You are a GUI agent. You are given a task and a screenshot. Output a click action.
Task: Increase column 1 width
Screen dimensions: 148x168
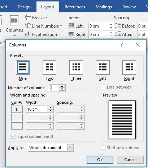click(x=50, y=108)
